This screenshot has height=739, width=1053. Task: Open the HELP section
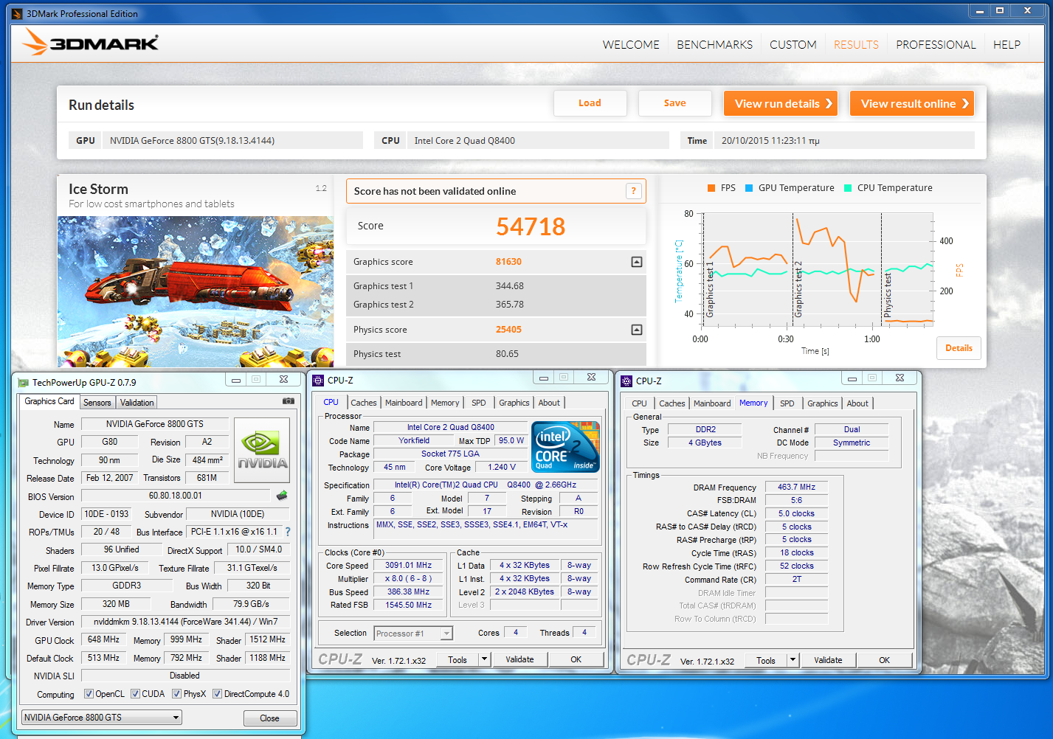(1007, 45)
